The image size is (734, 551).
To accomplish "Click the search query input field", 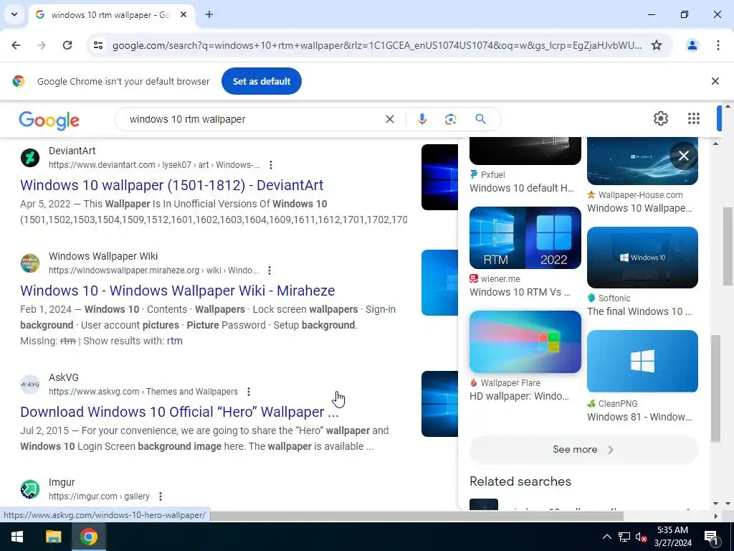I will click(x=253, y=119).
